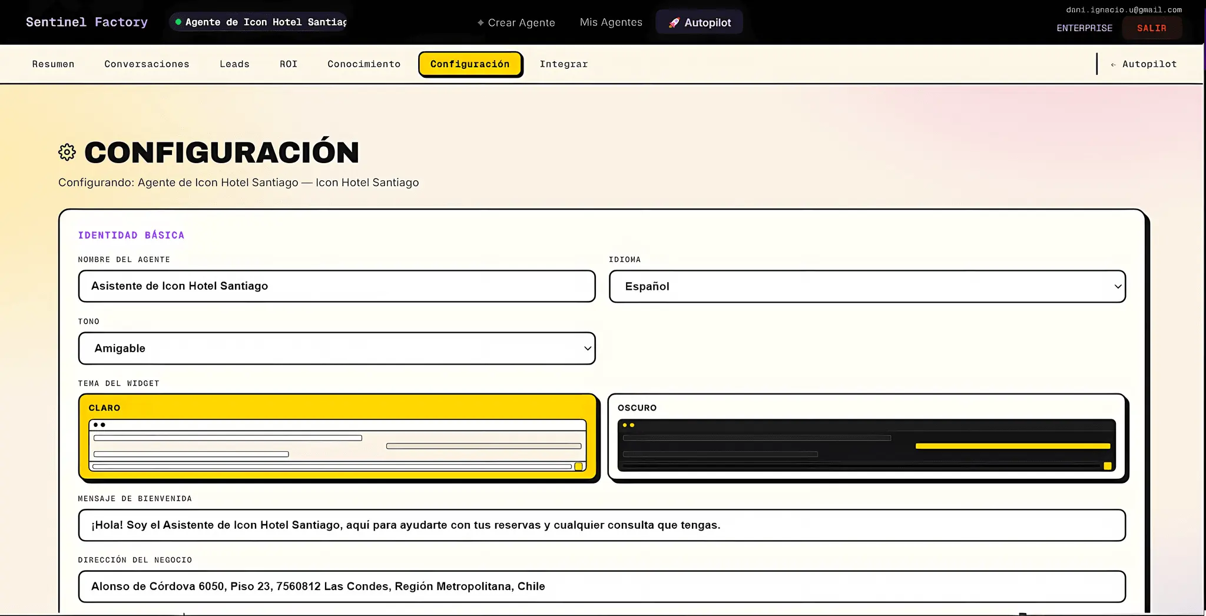Click the Dirección del Negocio input field
Screen dimensions: 1206x616
pyautogui.click(x=602, y=587)
